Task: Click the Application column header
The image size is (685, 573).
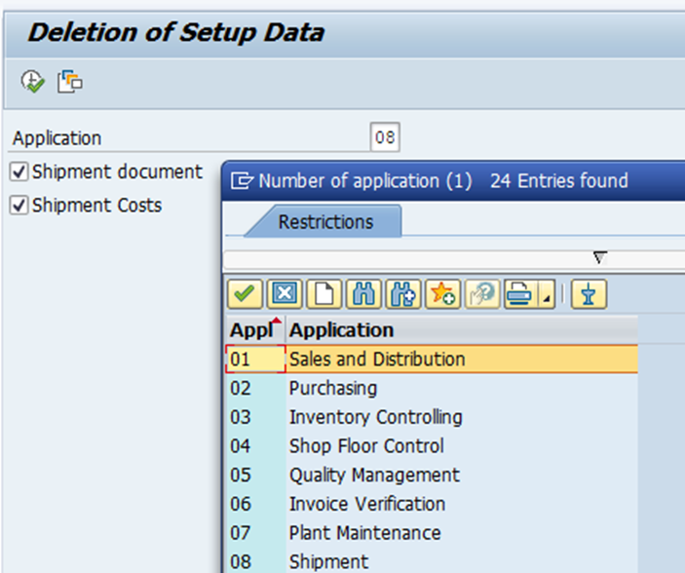Action: click(462, 329)
